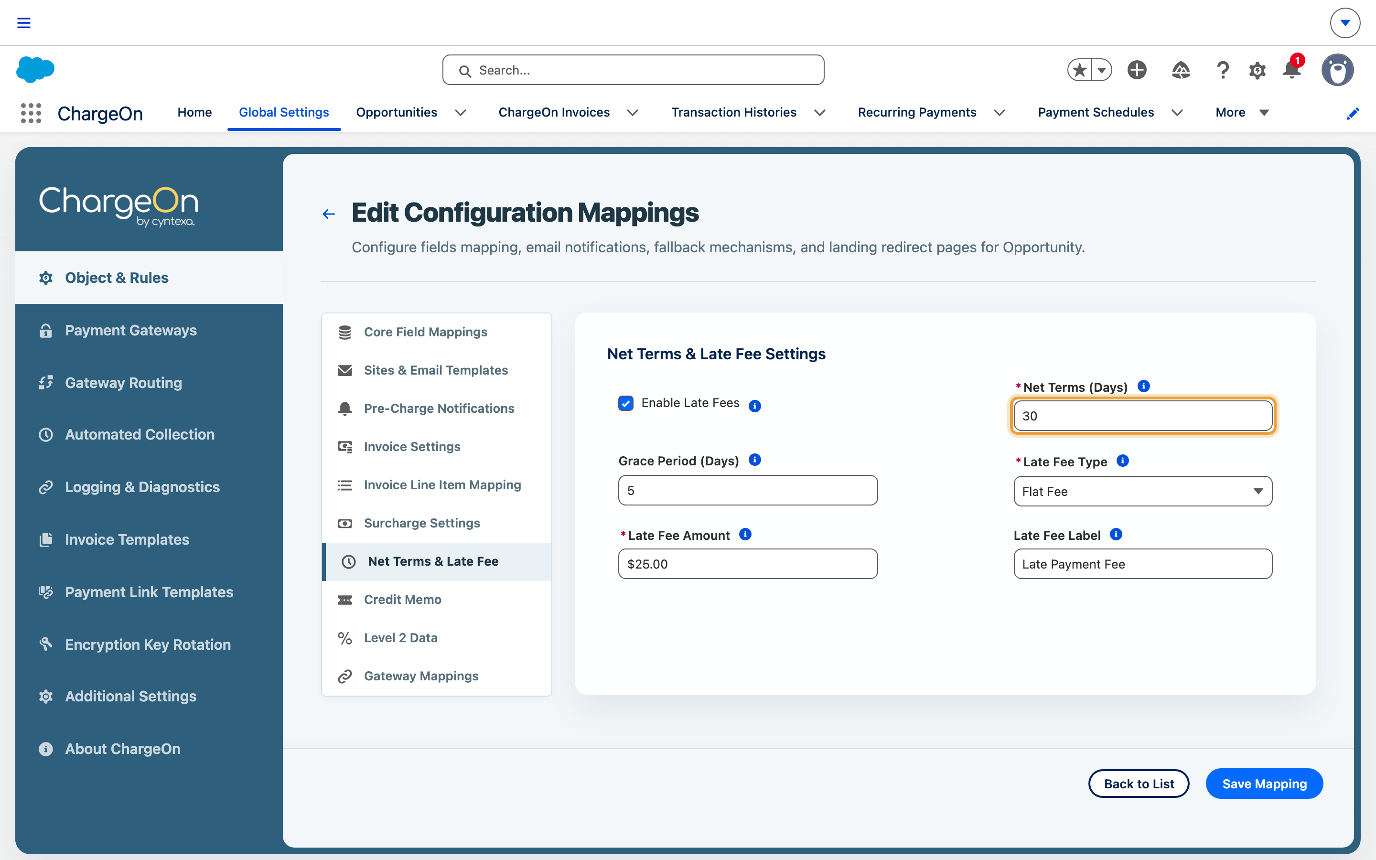Open the hamburger menu at top left

23,23
